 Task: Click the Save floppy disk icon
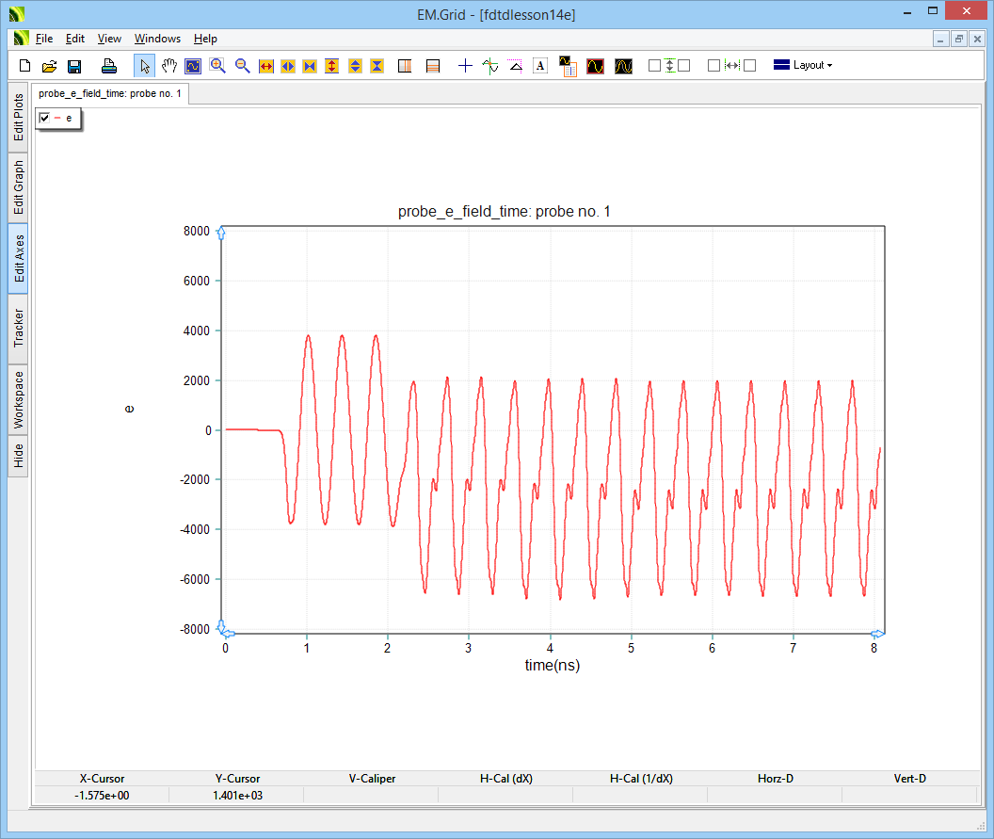(x=74, y=66)
